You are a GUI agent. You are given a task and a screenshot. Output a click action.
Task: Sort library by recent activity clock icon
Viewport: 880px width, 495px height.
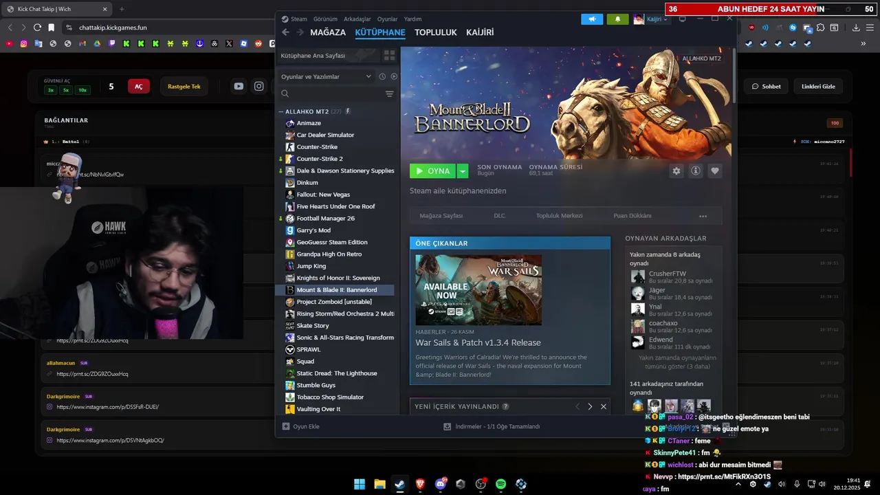[382, 76]
